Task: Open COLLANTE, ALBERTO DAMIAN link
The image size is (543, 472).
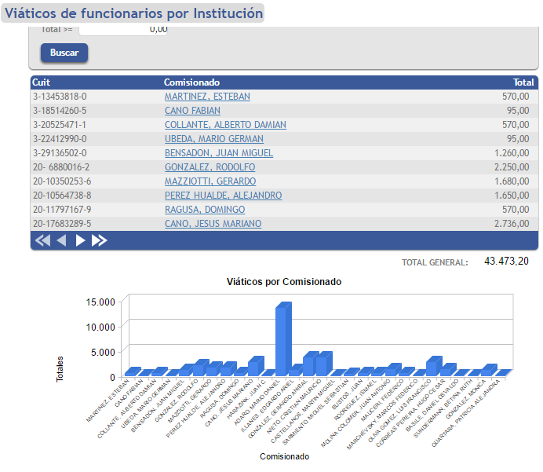Action: [x=225, y=125]
